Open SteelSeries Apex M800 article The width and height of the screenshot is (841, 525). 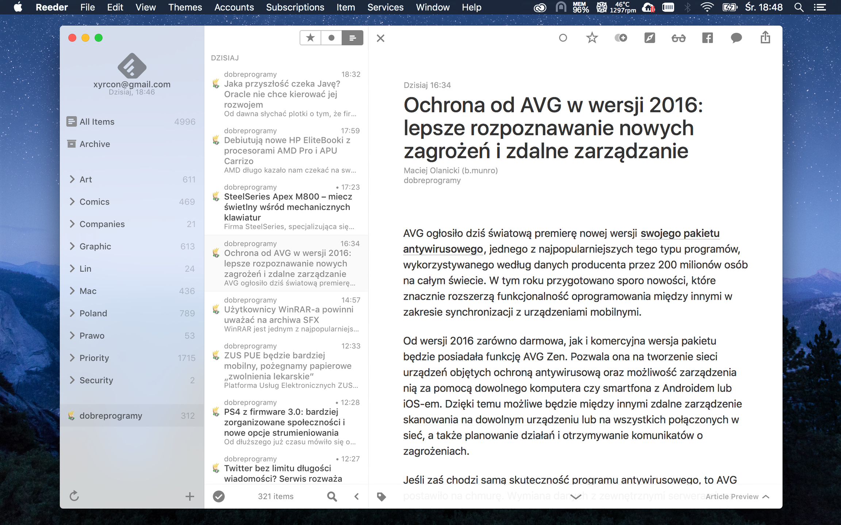286,207
